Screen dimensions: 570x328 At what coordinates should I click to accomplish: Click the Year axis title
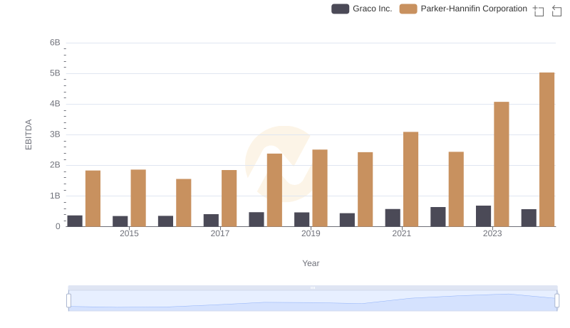pyautogui.click(x=311, y=263)
